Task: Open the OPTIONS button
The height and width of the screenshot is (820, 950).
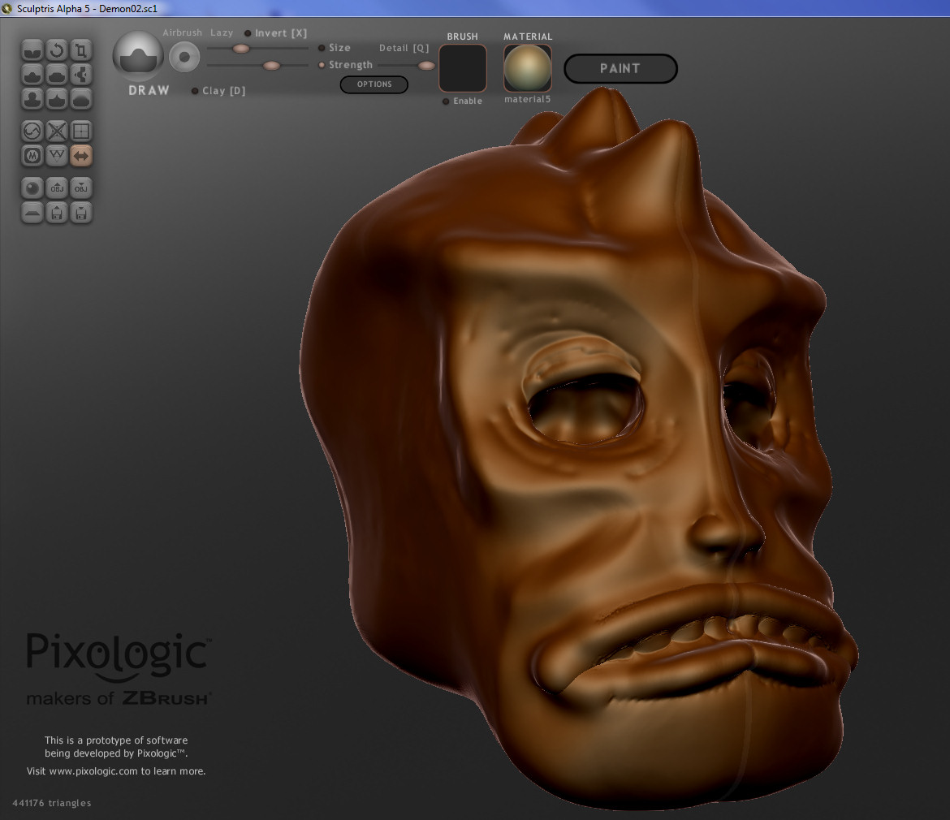Action: click(x=374, y=84)
